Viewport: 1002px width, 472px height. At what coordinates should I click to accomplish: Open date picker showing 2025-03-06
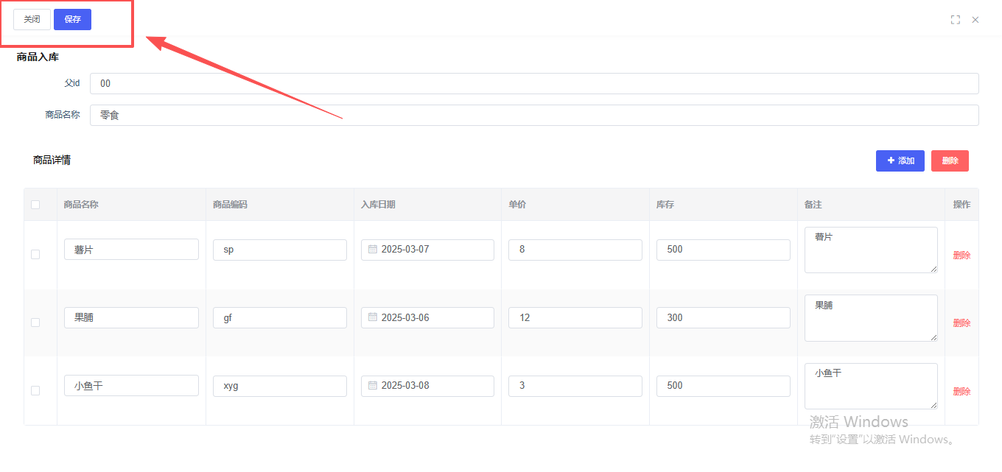click(x=431, y=318)
